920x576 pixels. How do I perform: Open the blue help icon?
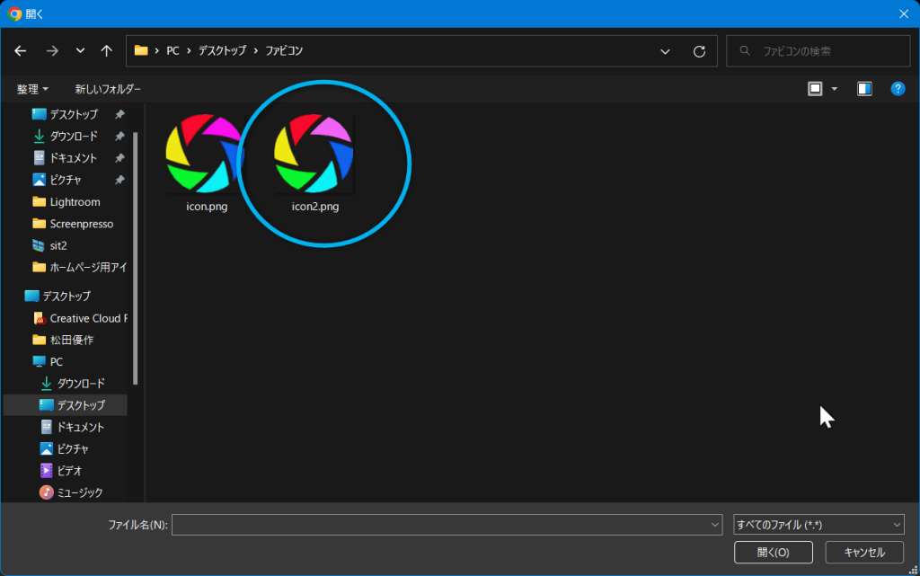pos(898,89)
